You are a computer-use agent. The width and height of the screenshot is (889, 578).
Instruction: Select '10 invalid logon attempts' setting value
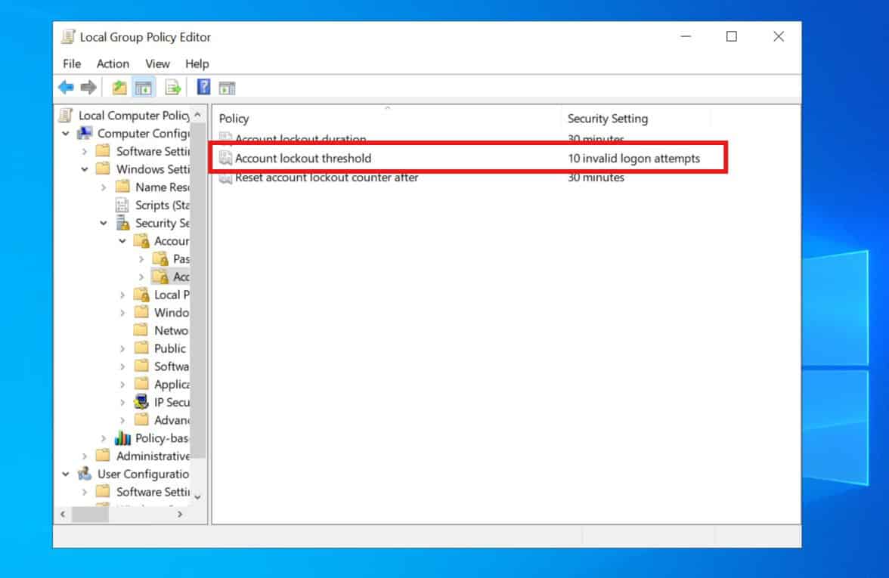click(633, 158)
